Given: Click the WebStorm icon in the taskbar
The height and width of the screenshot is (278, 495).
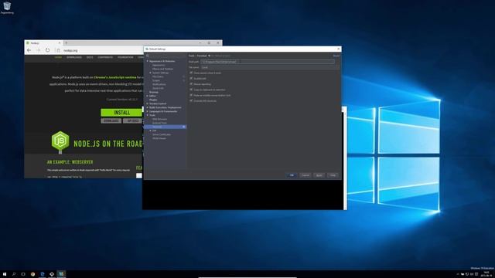Looking at the screenshot, I should coord(61,274).
